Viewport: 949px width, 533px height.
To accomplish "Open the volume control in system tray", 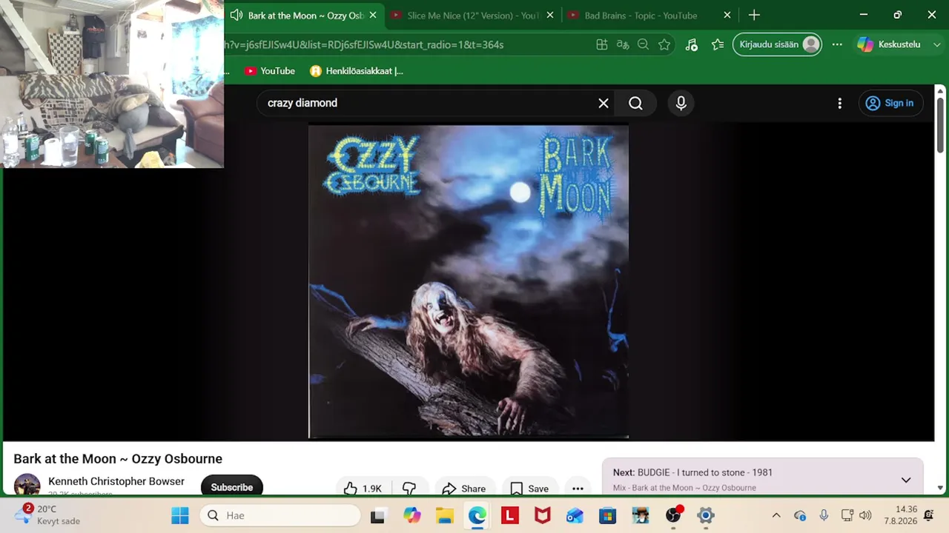I will [865, 515].
